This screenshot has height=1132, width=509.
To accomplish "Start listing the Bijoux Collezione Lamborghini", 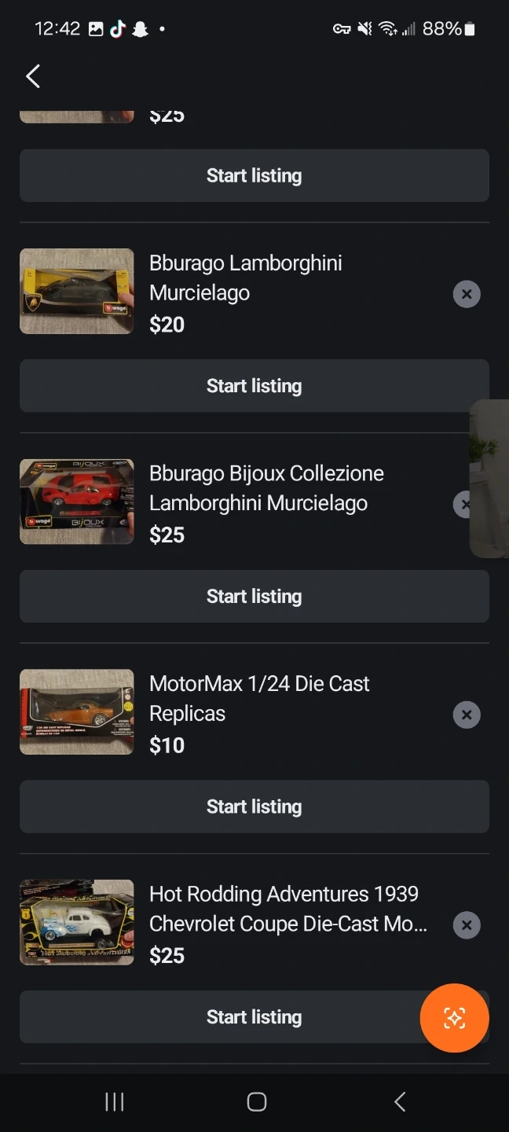I will click(x=254, y=597).
